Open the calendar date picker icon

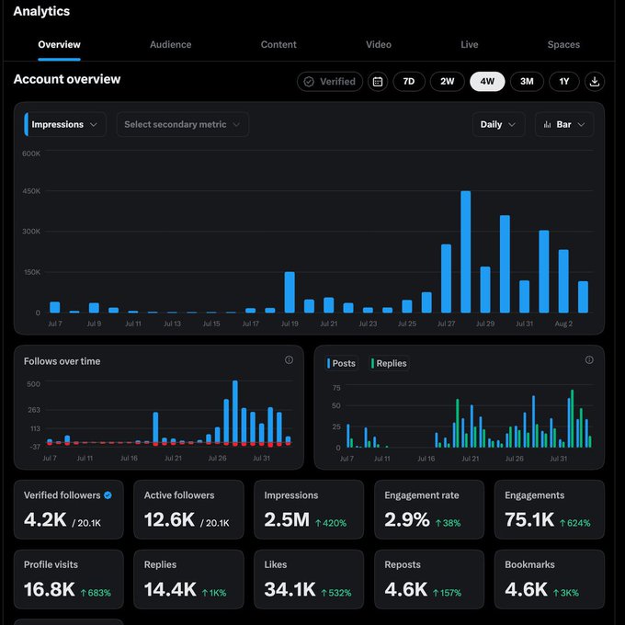pyautogui.click(x=378, y=82)
